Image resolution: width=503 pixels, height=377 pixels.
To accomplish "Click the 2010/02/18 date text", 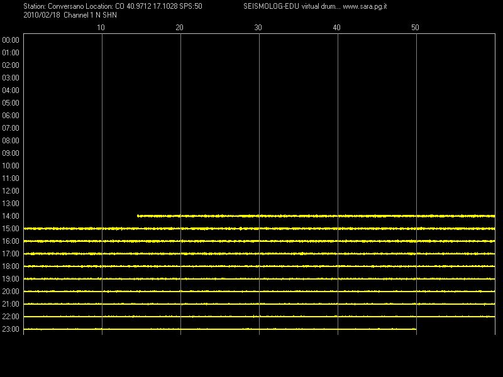I will click(x=41, y=15).
